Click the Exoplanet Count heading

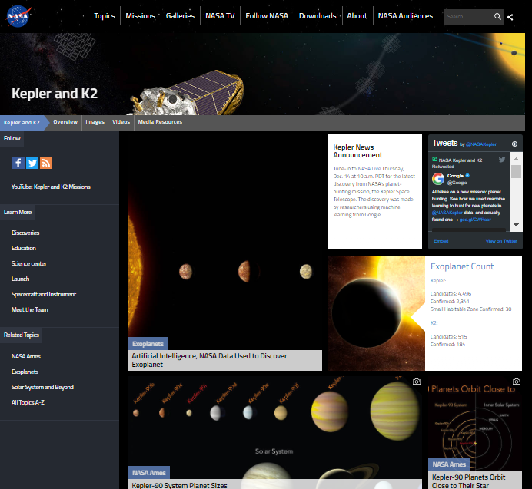462,266
